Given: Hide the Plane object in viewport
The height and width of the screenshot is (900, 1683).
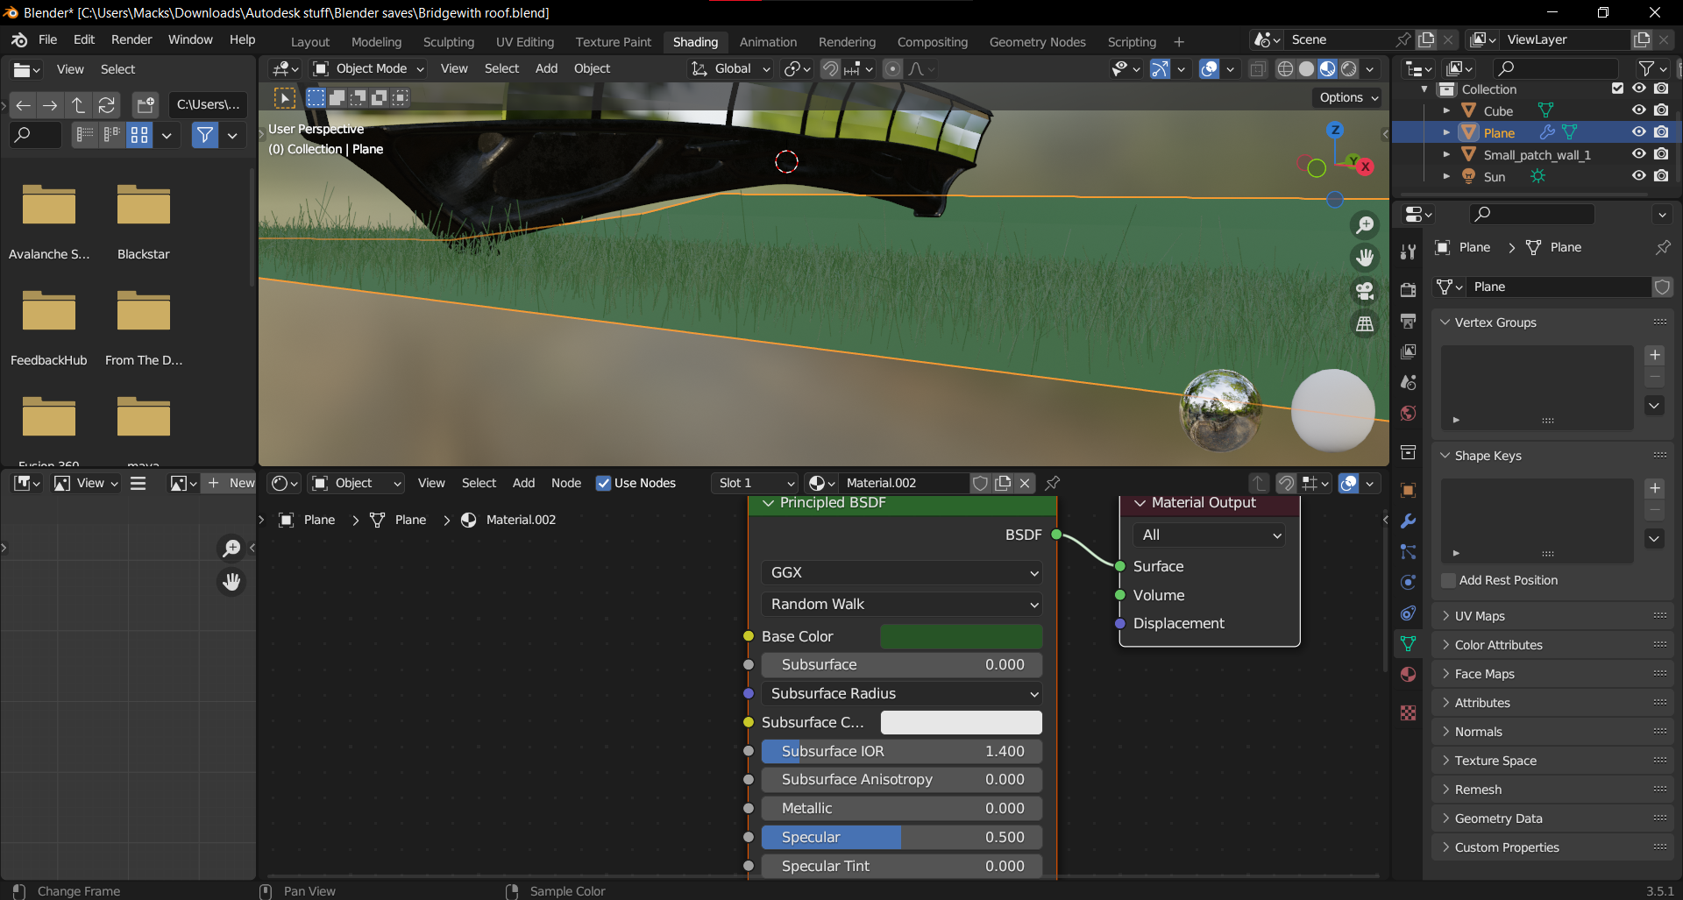Looking at the screenshot, I should (1638, 132).
